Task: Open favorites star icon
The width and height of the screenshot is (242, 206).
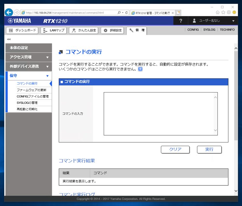Action: [223, 12]
